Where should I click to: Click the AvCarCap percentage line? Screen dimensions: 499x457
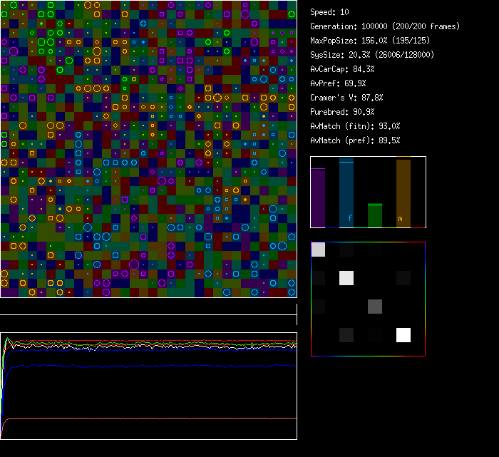coord(341,69)
